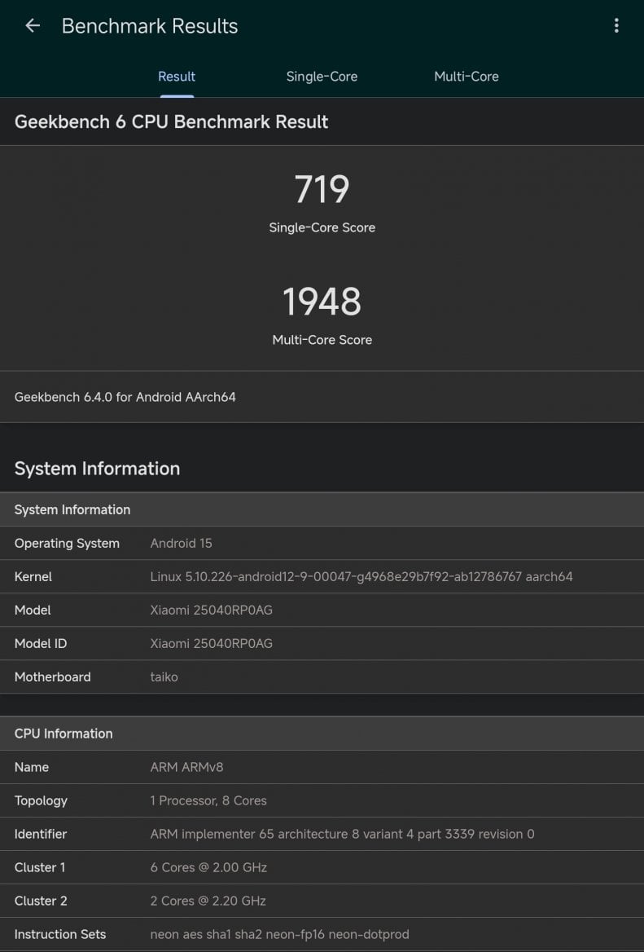Image resolution: width=644 pixels, height=952 pixels.
Task: Tap the taiko motherboard value
Action: click(x=164, y=677)
